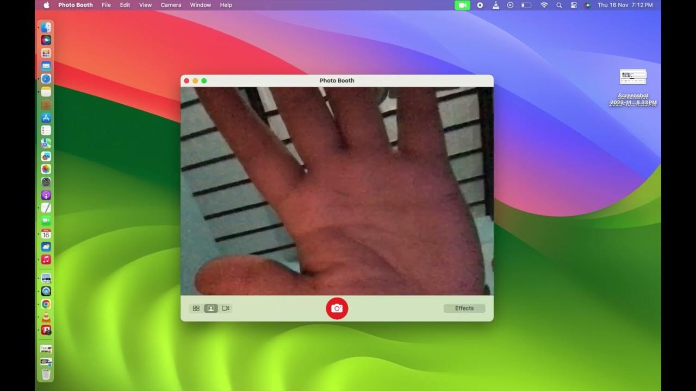Switch to four-quick-pictures grid mode

pyautogui.click(x=196, y=308)
